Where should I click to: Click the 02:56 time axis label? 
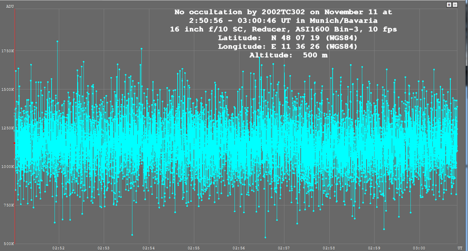coord(239,248)
